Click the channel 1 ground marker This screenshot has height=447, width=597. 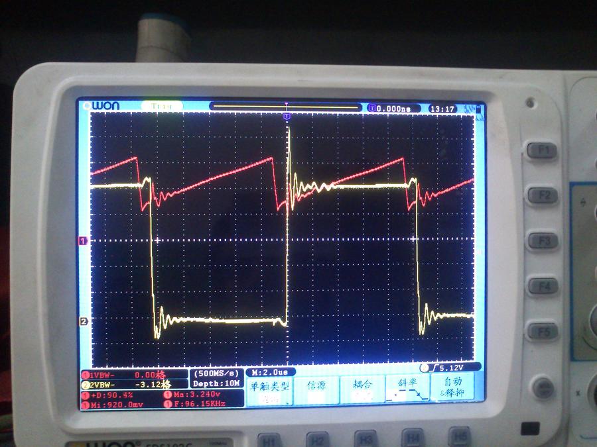[84, 242]
